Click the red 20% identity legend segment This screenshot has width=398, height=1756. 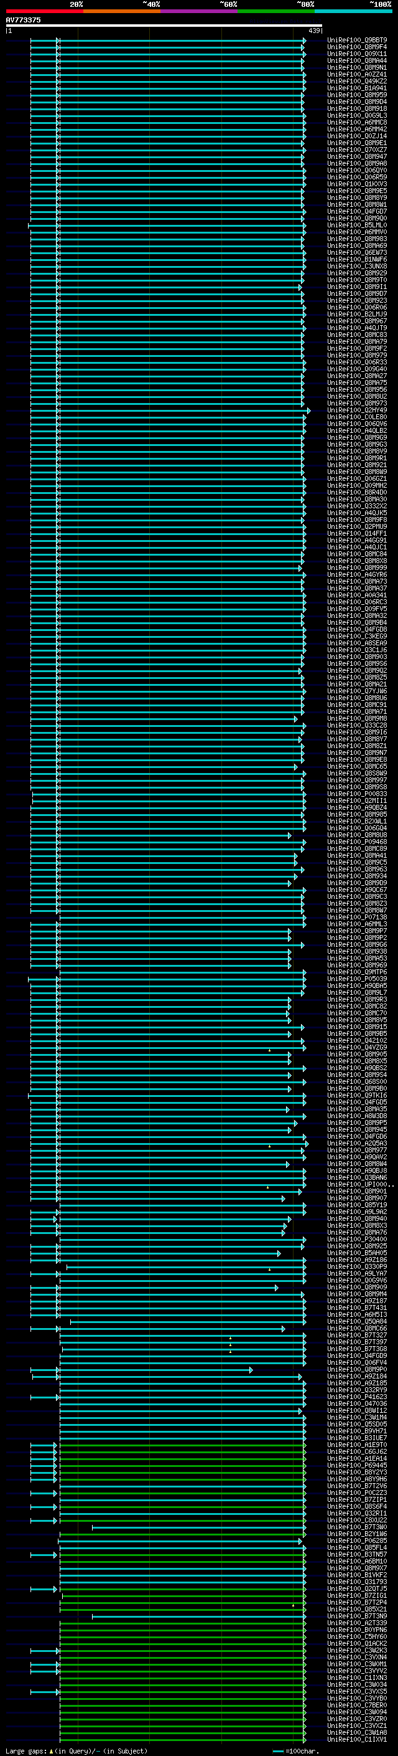(44, 11)
